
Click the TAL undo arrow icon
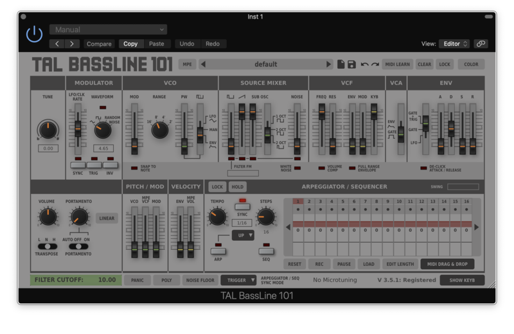364,64
